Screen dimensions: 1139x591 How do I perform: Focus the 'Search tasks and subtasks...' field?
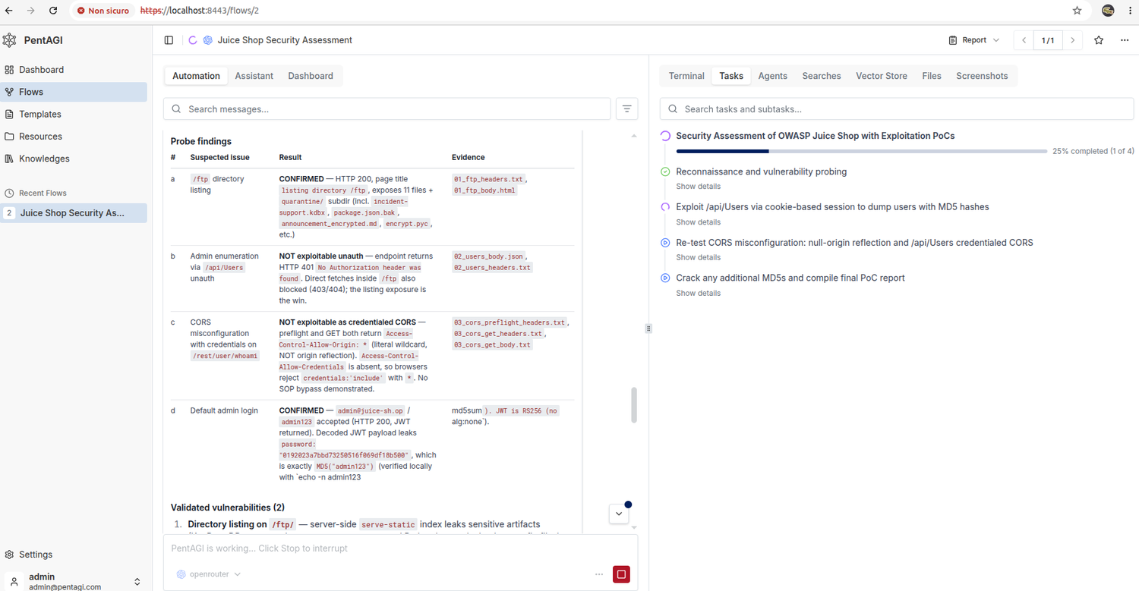pyautogui.click(x=897, y=109)
